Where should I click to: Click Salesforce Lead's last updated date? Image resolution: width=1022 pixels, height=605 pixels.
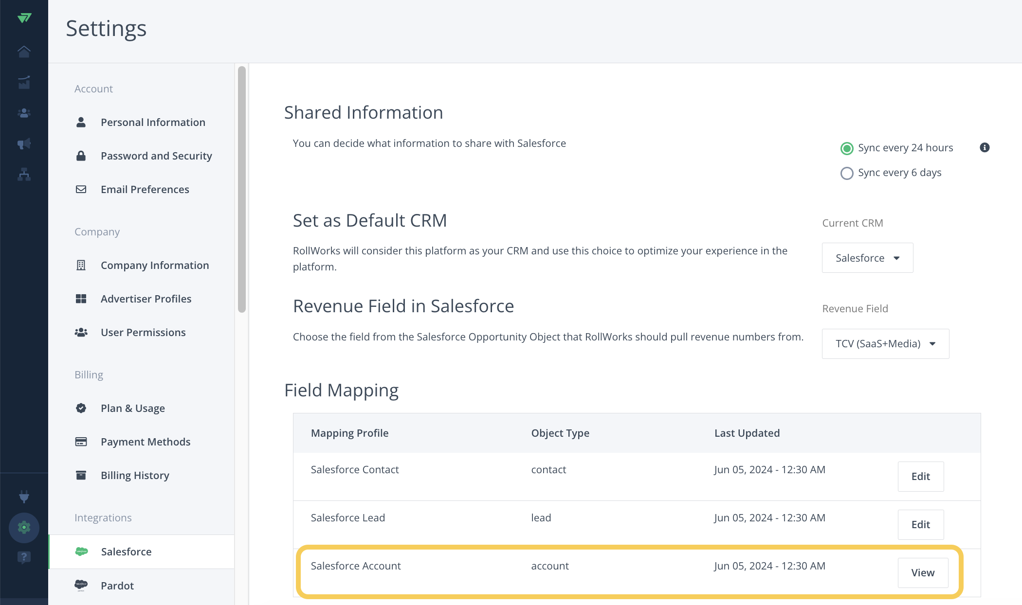769,517
